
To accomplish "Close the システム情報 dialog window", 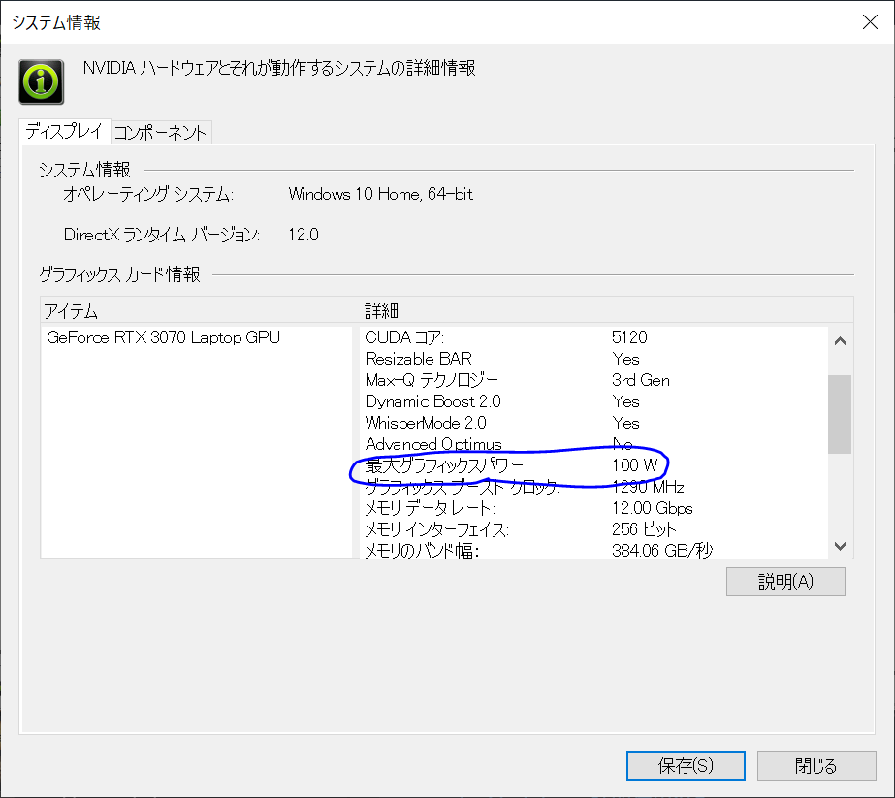I will click(870, 22).
